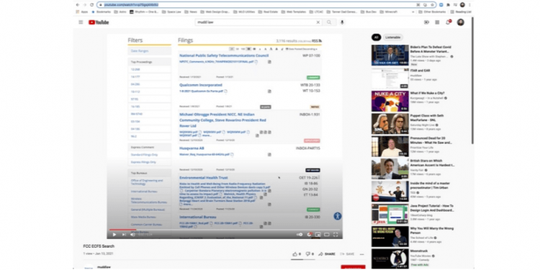
Task: Open the YouTube apps grid icon
Action: 437,22
